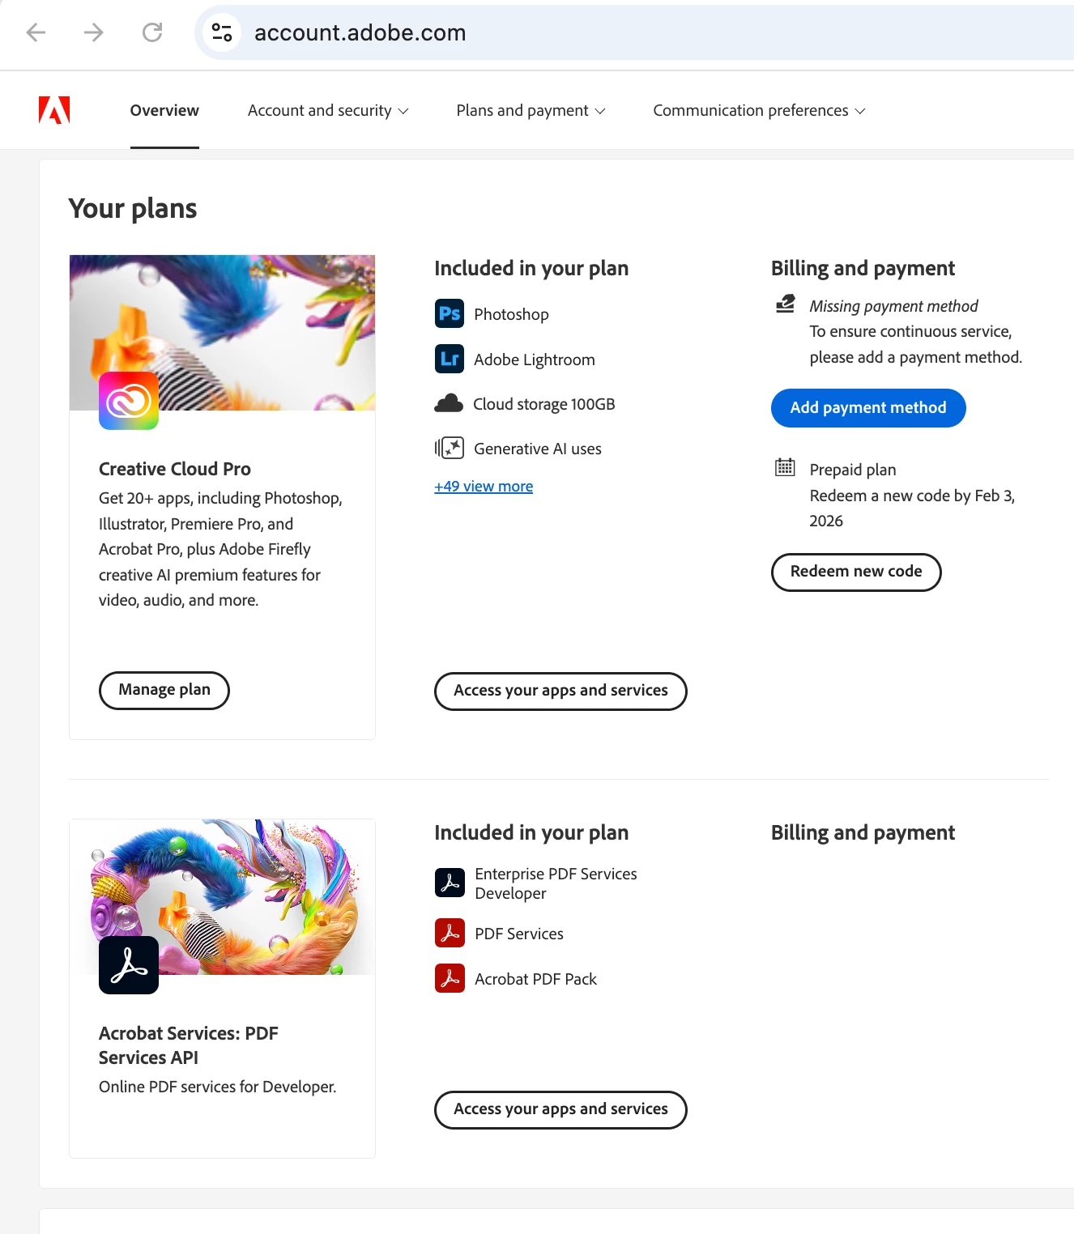Select the Overview tab
Viewport: 1074px width, 1234px height.
pyautogui.click(x=164, y=110)
